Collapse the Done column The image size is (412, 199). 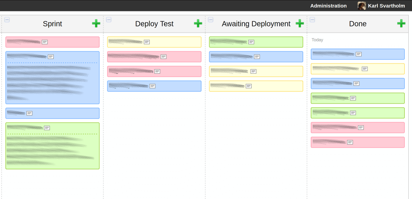coord(312,20)
